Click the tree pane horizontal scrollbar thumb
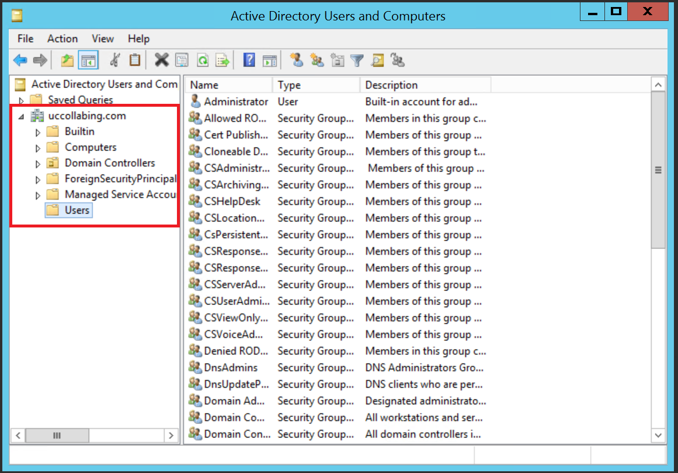Screen dimensions: 678x473 57,436
